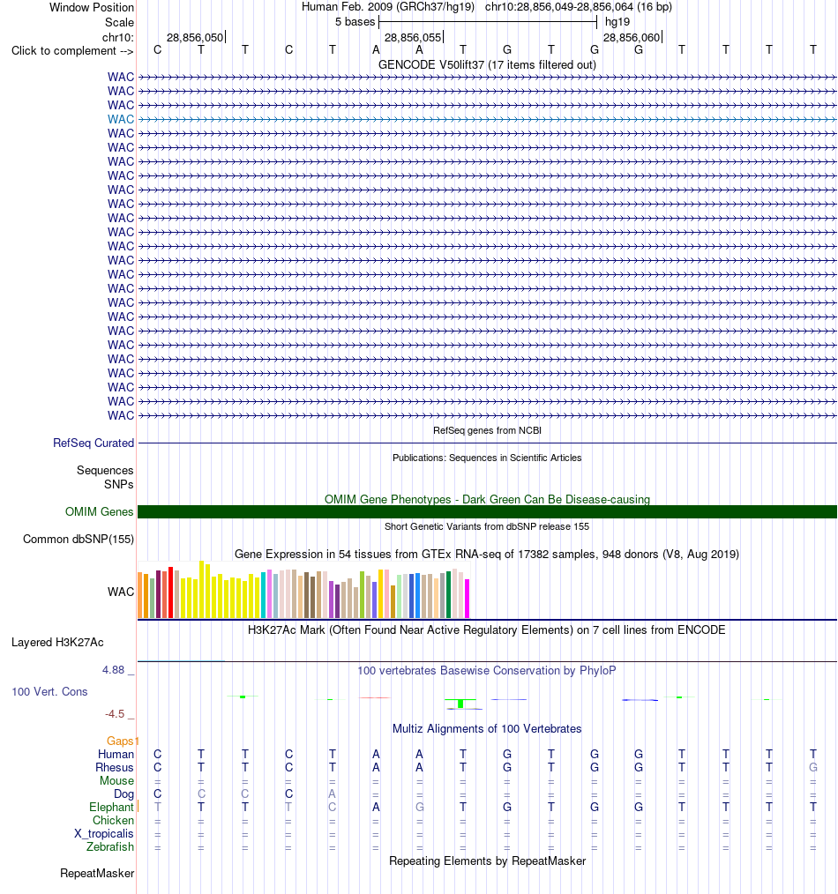The height and width of the screenshot is (894, 838).
Task: Click '100 vertebrates Basewise Conservation by PhyloP' title
Action: (x=487, y=670)
